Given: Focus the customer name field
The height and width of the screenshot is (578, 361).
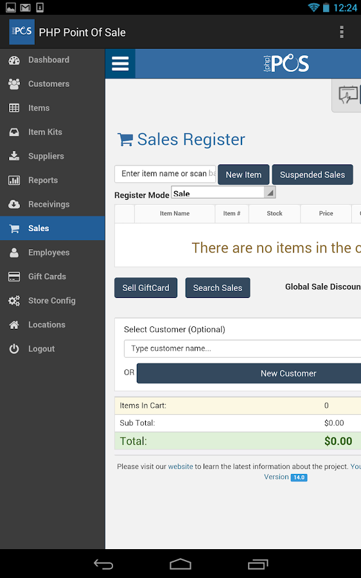Looking at the screenshot, I should point(242,349).
